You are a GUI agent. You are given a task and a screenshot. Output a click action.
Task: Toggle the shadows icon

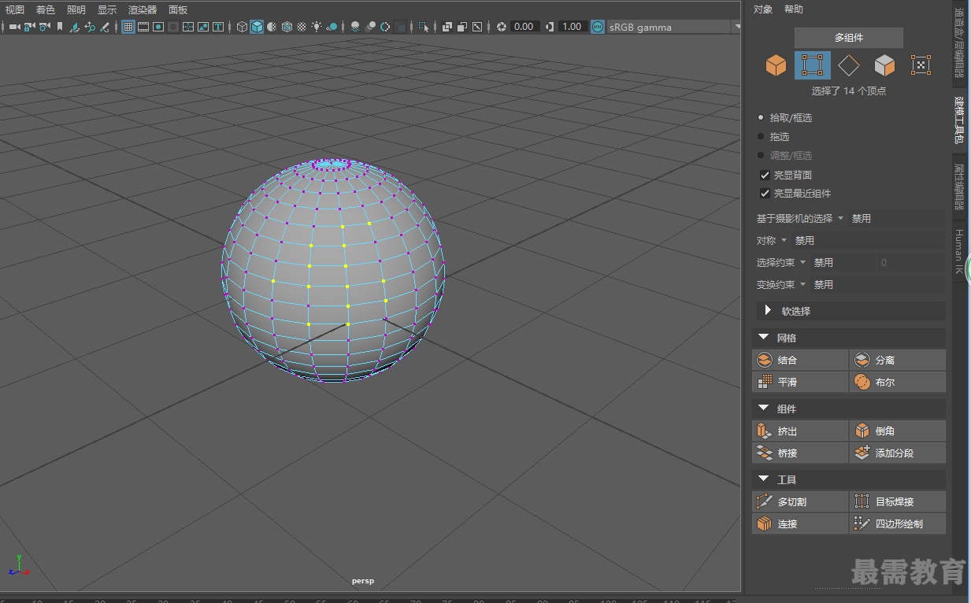pos(332,27)
